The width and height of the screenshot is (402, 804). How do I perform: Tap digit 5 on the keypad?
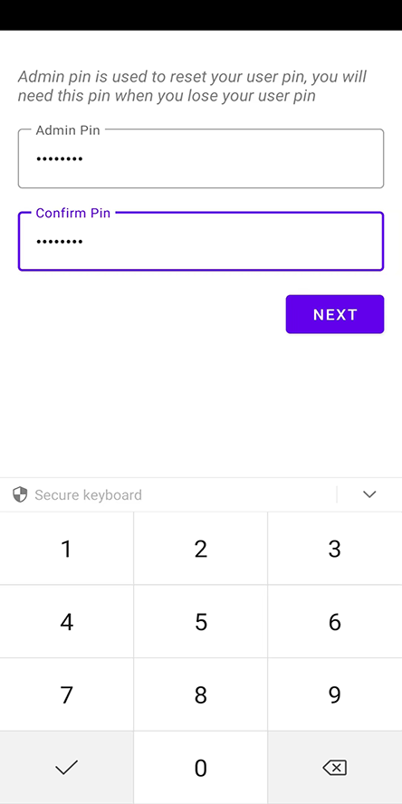click(201, 622)
